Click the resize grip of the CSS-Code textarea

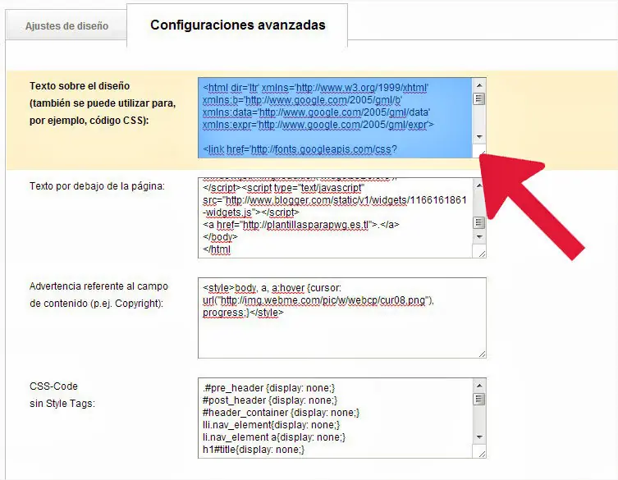point(482,454)
